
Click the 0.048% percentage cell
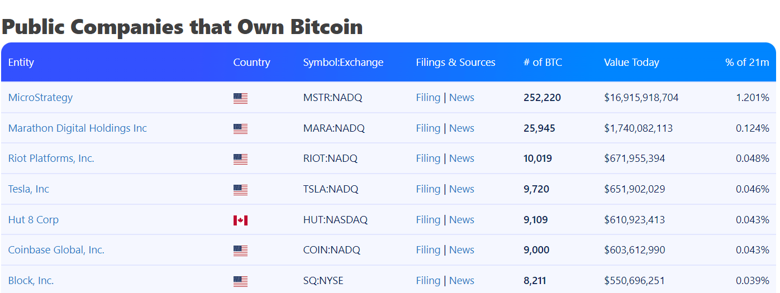click(x=753, y=158)
